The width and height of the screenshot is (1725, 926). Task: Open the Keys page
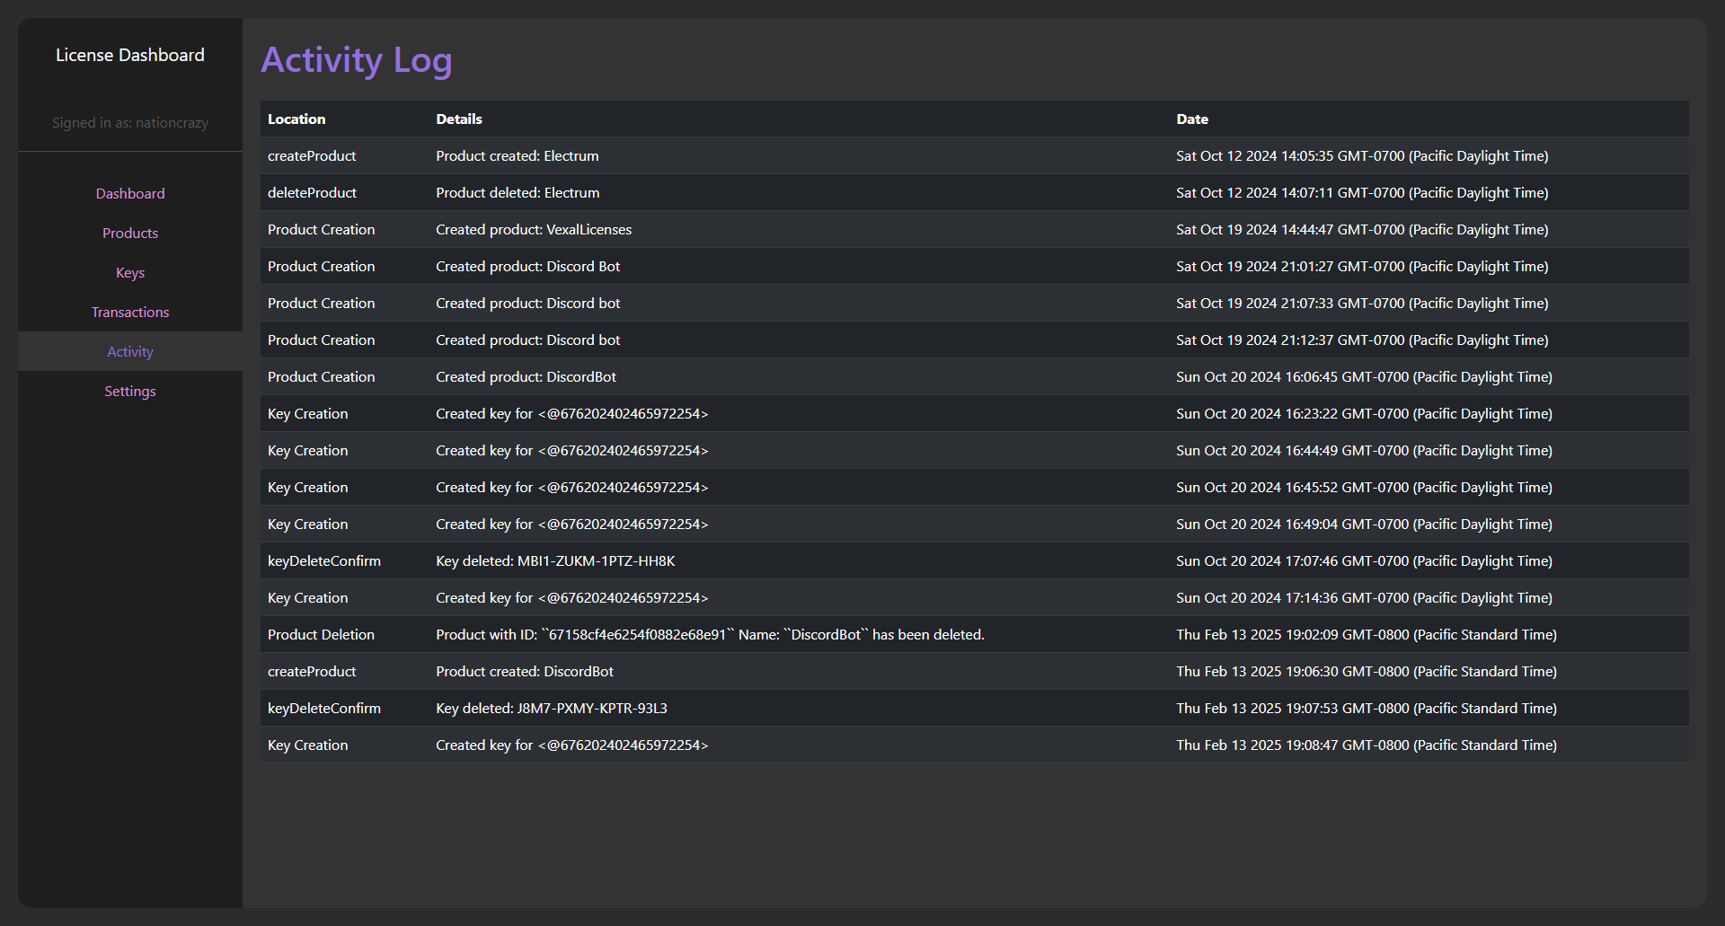point(130,273)
